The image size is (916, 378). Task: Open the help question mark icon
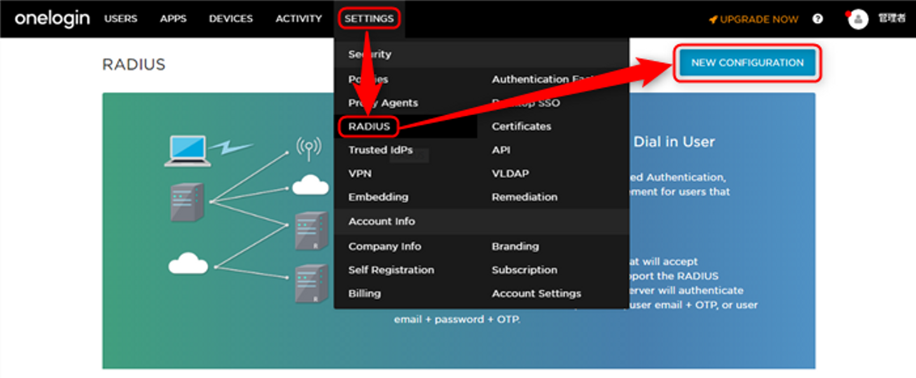click(x=818, y=19)
